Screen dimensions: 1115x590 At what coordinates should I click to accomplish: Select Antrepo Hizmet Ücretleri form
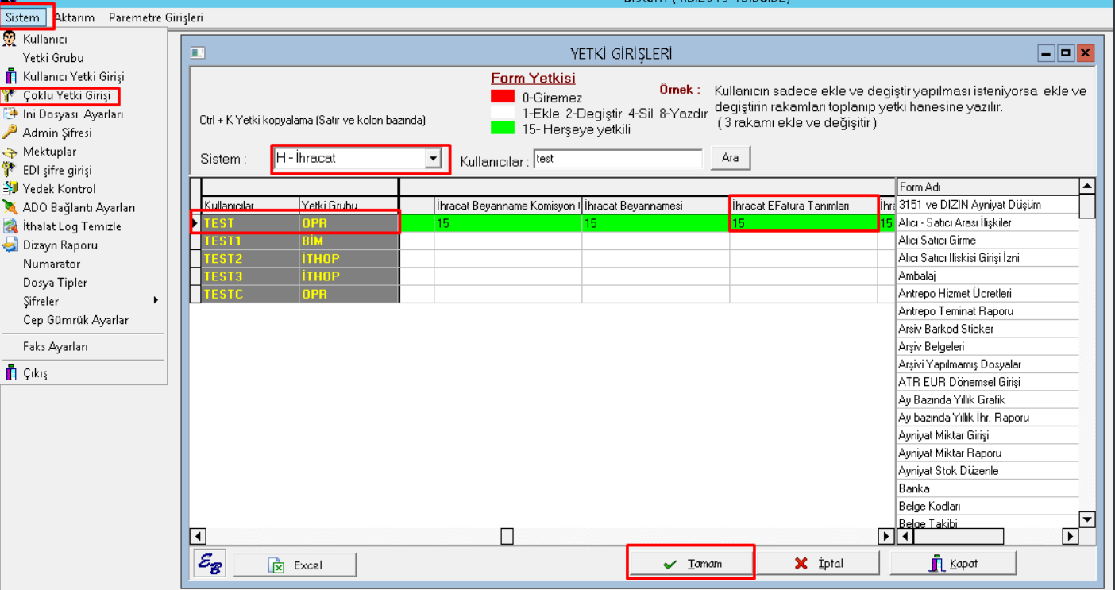coord(988,293)
